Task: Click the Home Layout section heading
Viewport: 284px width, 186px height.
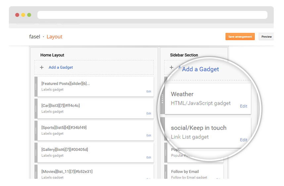Action: click(x=52, y=55)
